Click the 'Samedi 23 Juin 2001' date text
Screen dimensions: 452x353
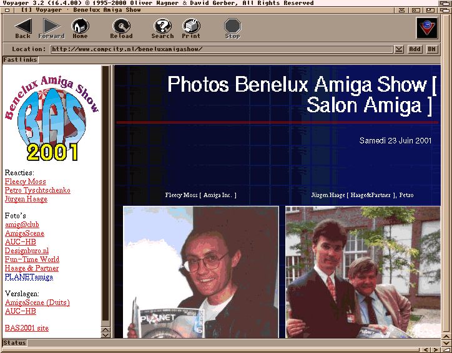click(x=395, y=140)
